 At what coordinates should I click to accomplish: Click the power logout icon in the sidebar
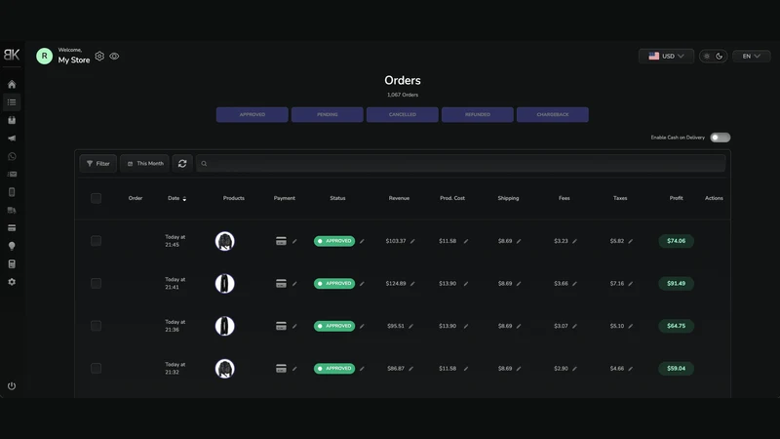12,386
